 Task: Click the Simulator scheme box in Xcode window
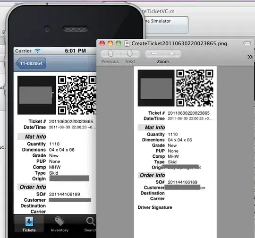click(x=166, y=25)
